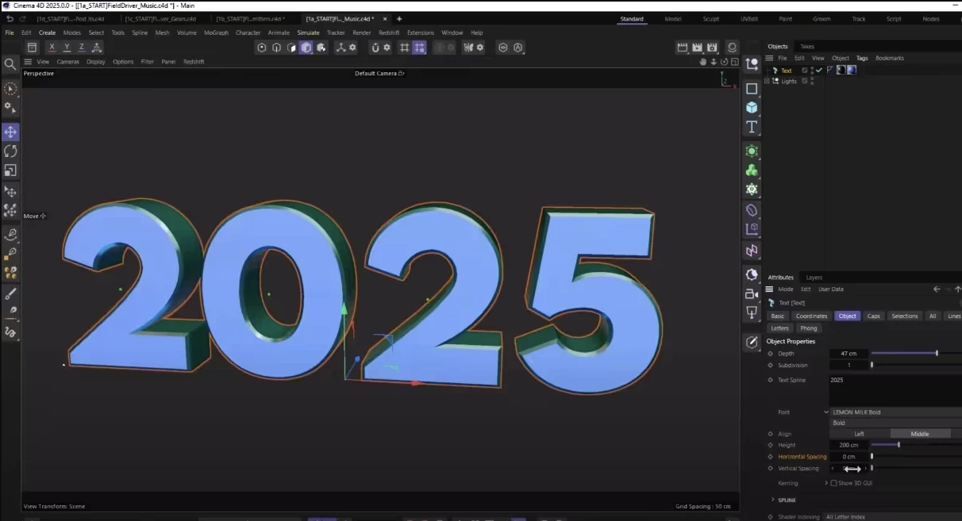Switch to the Caps tab

click(x=873, y=316)
